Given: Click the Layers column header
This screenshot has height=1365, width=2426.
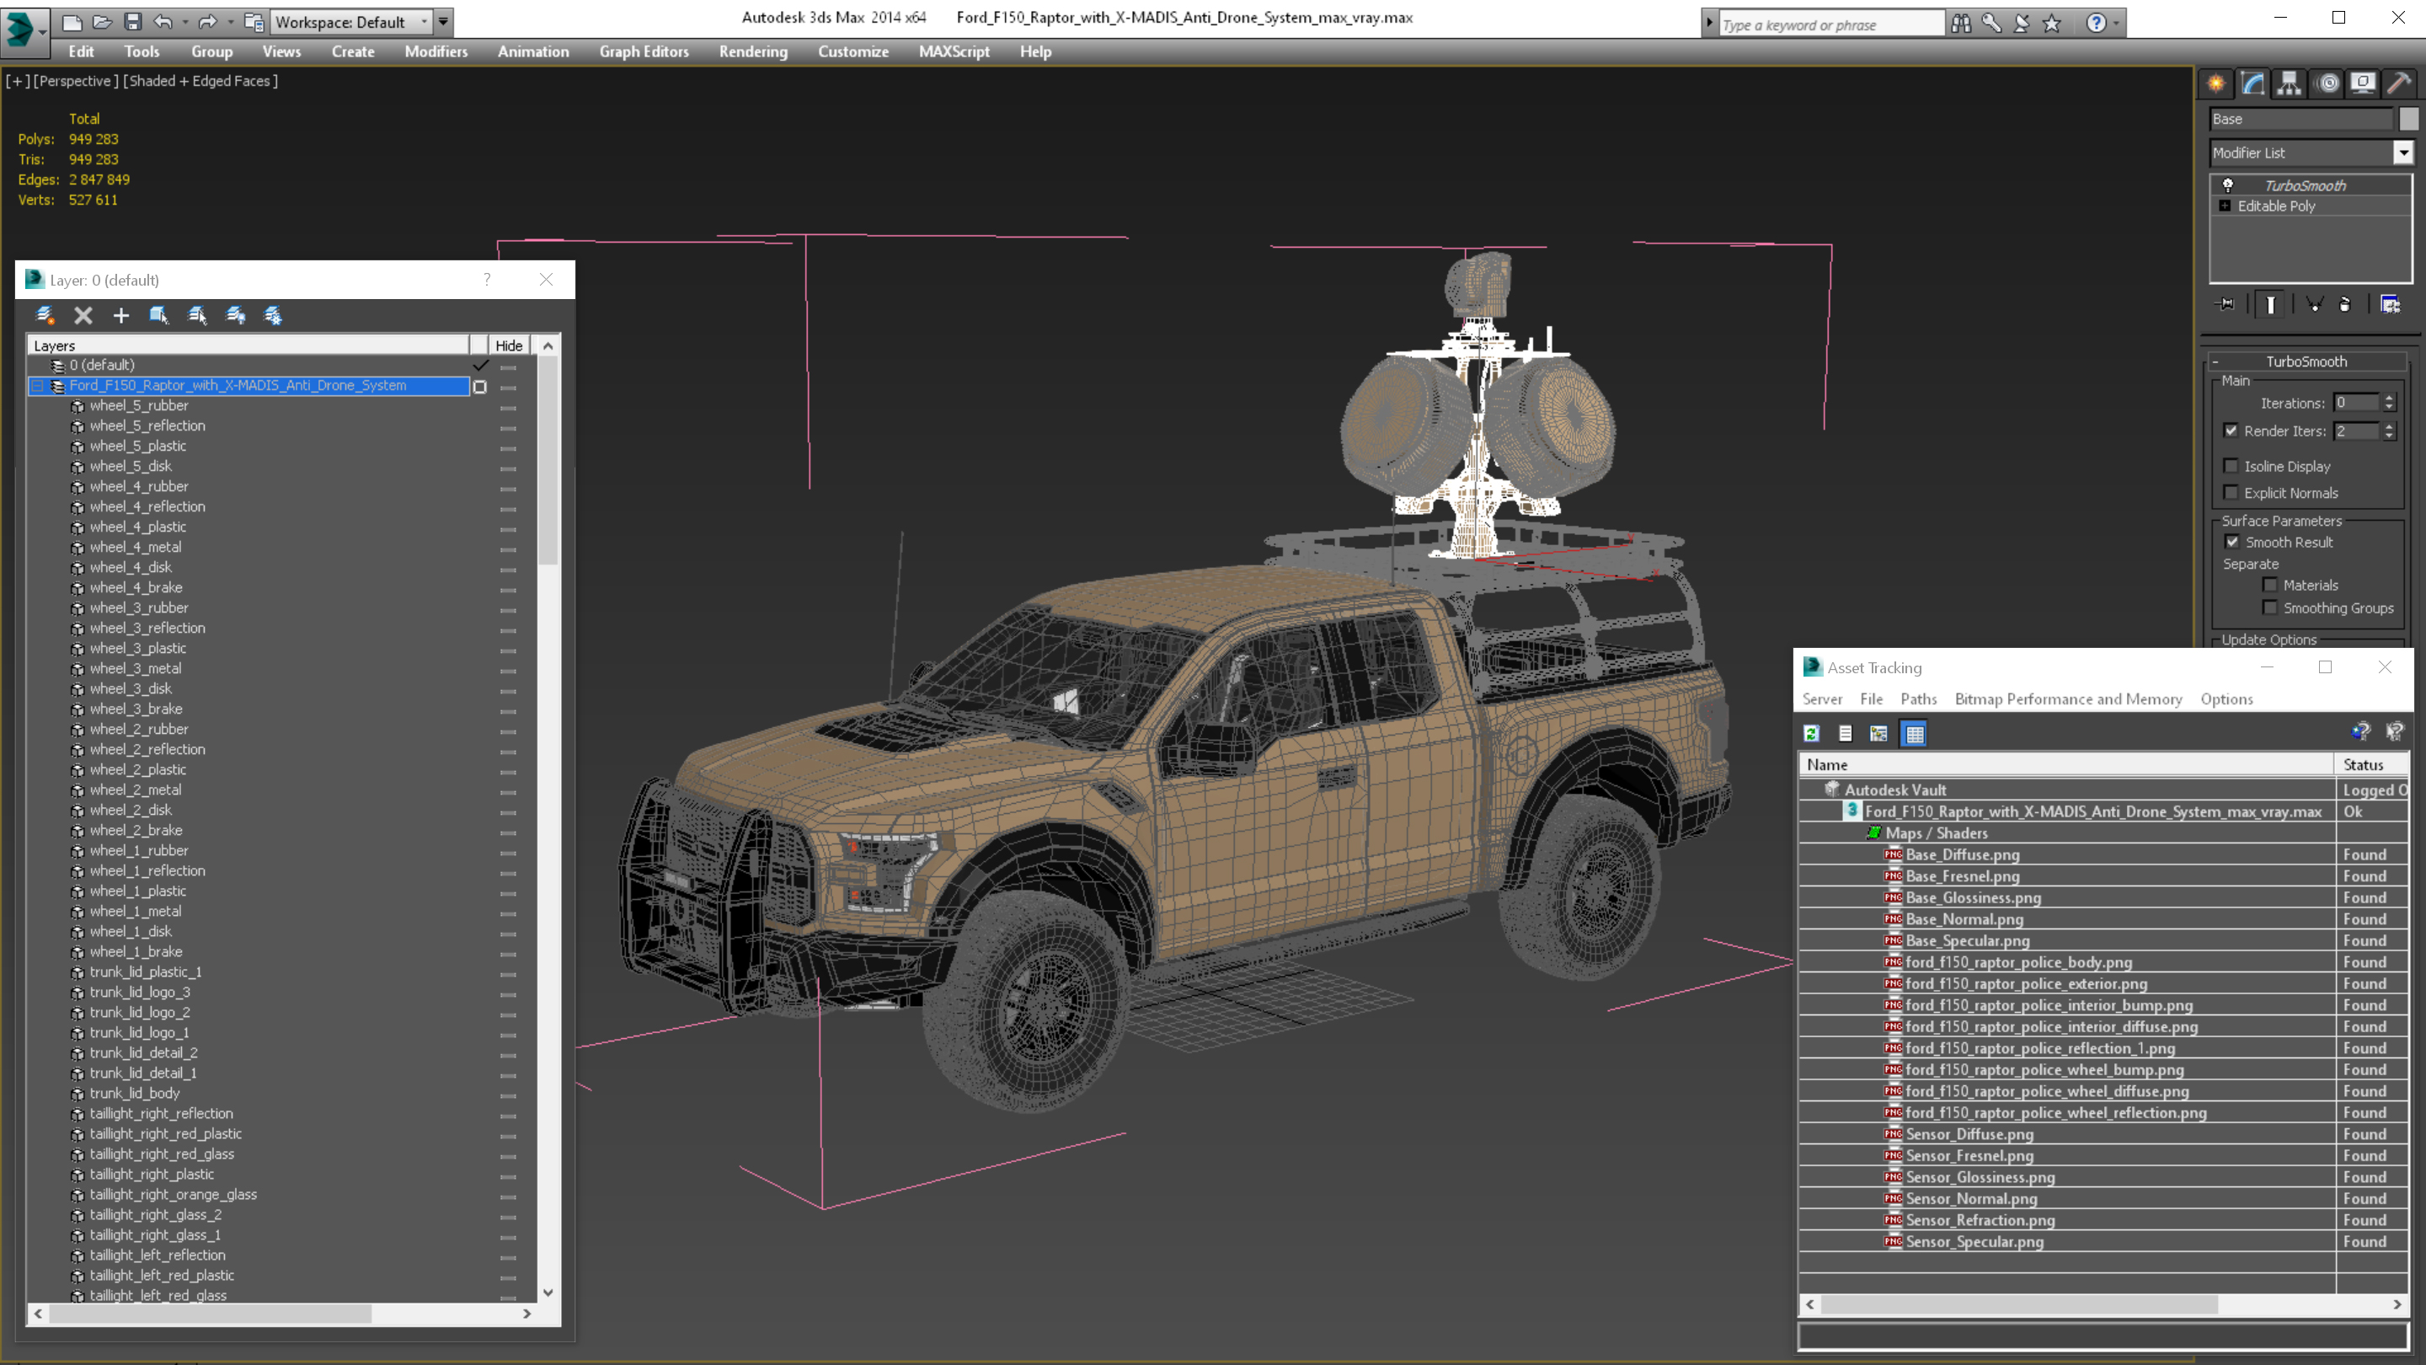Looking at the screenshot, I should pyautogui.click(x=248, y=345).
